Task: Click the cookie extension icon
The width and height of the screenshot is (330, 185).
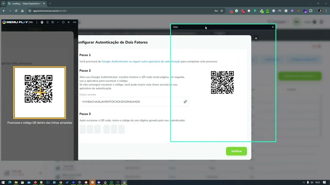Action: coord(298,11)
